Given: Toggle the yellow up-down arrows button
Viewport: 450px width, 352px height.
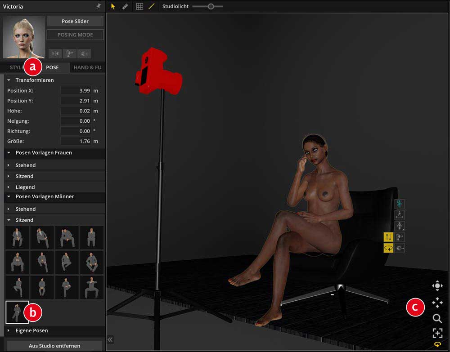Looking at the screenshot, I should coord(388,236).
